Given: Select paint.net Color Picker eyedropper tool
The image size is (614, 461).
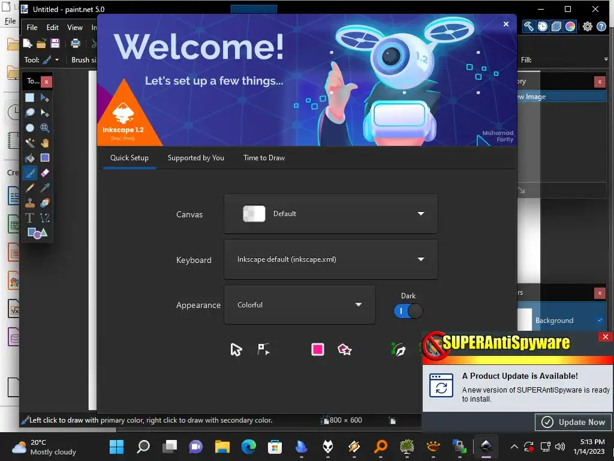Looking at the screenshot, I should tap(44, 188).
